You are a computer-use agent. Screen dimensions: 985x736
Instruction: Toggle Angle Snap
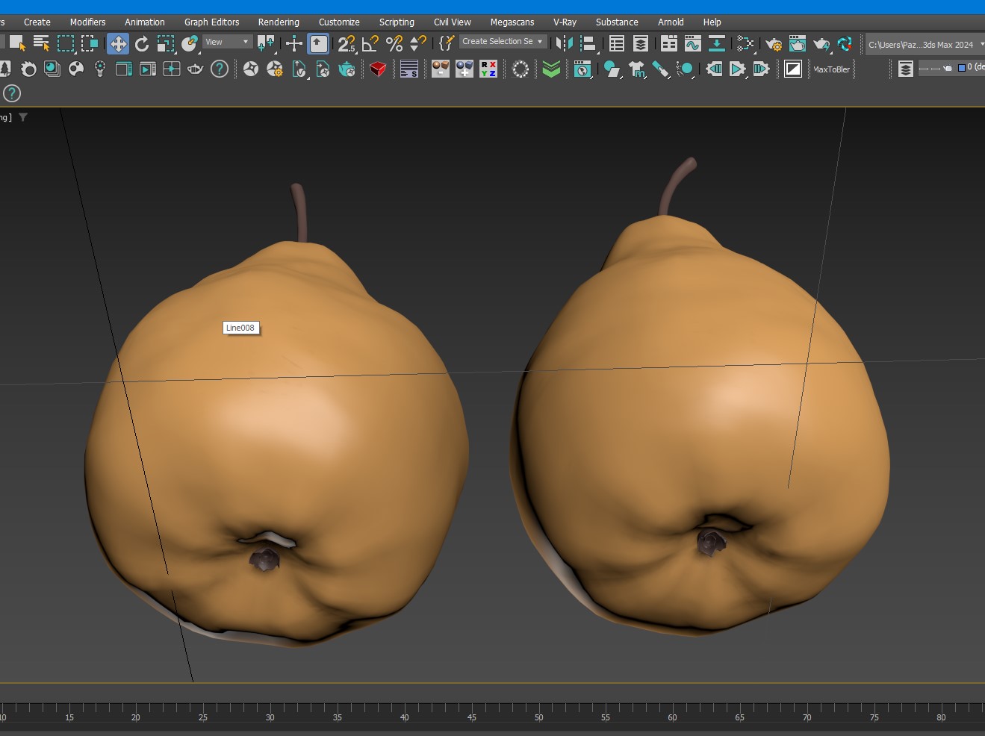[x=370, y=44]
